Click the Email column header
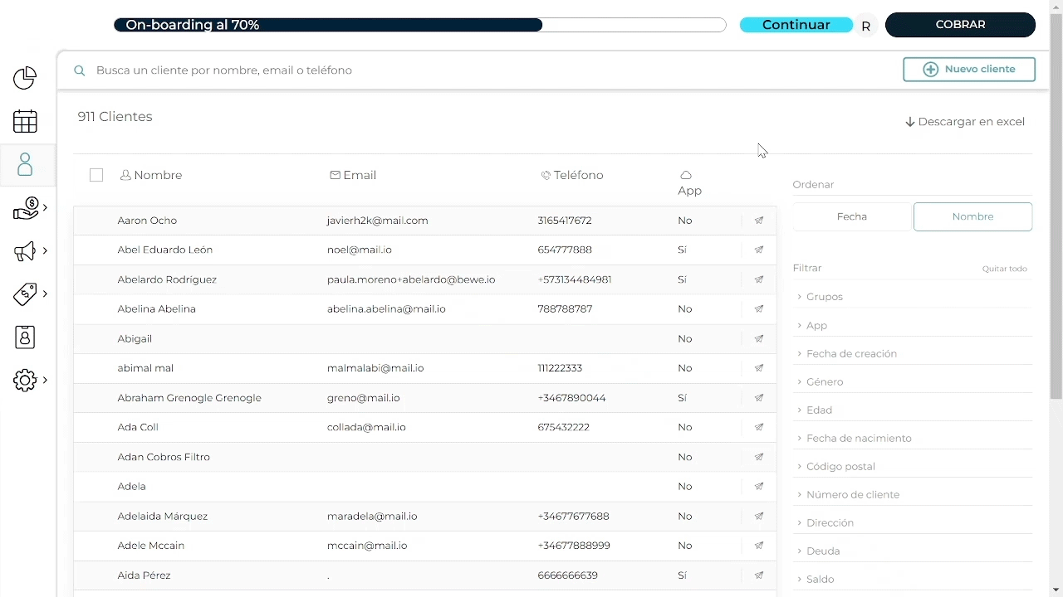Image resolution: width=1063 pixels, height=597 pixels. point(353,175)
